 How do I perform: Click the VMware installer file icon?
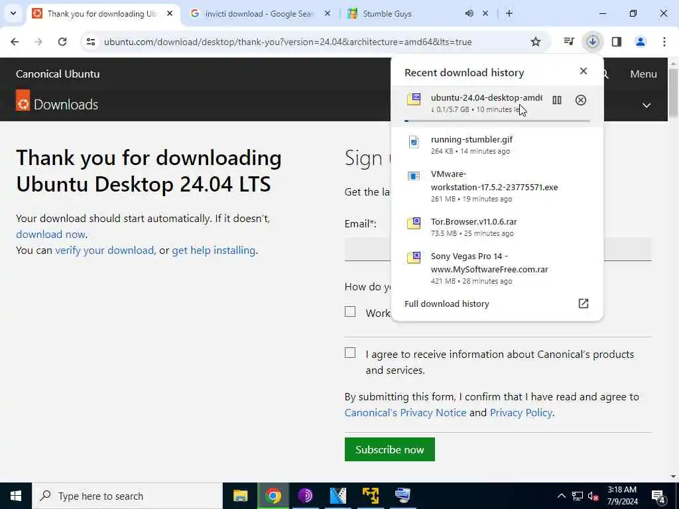[414, 176]
